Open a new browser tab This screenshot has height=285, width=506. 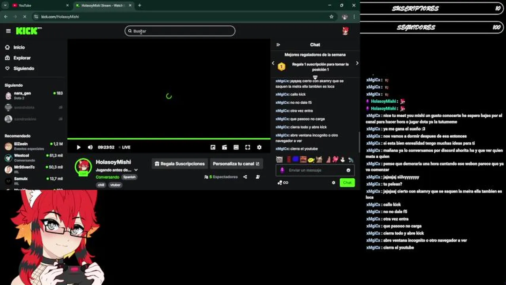(x=139, y=6)
